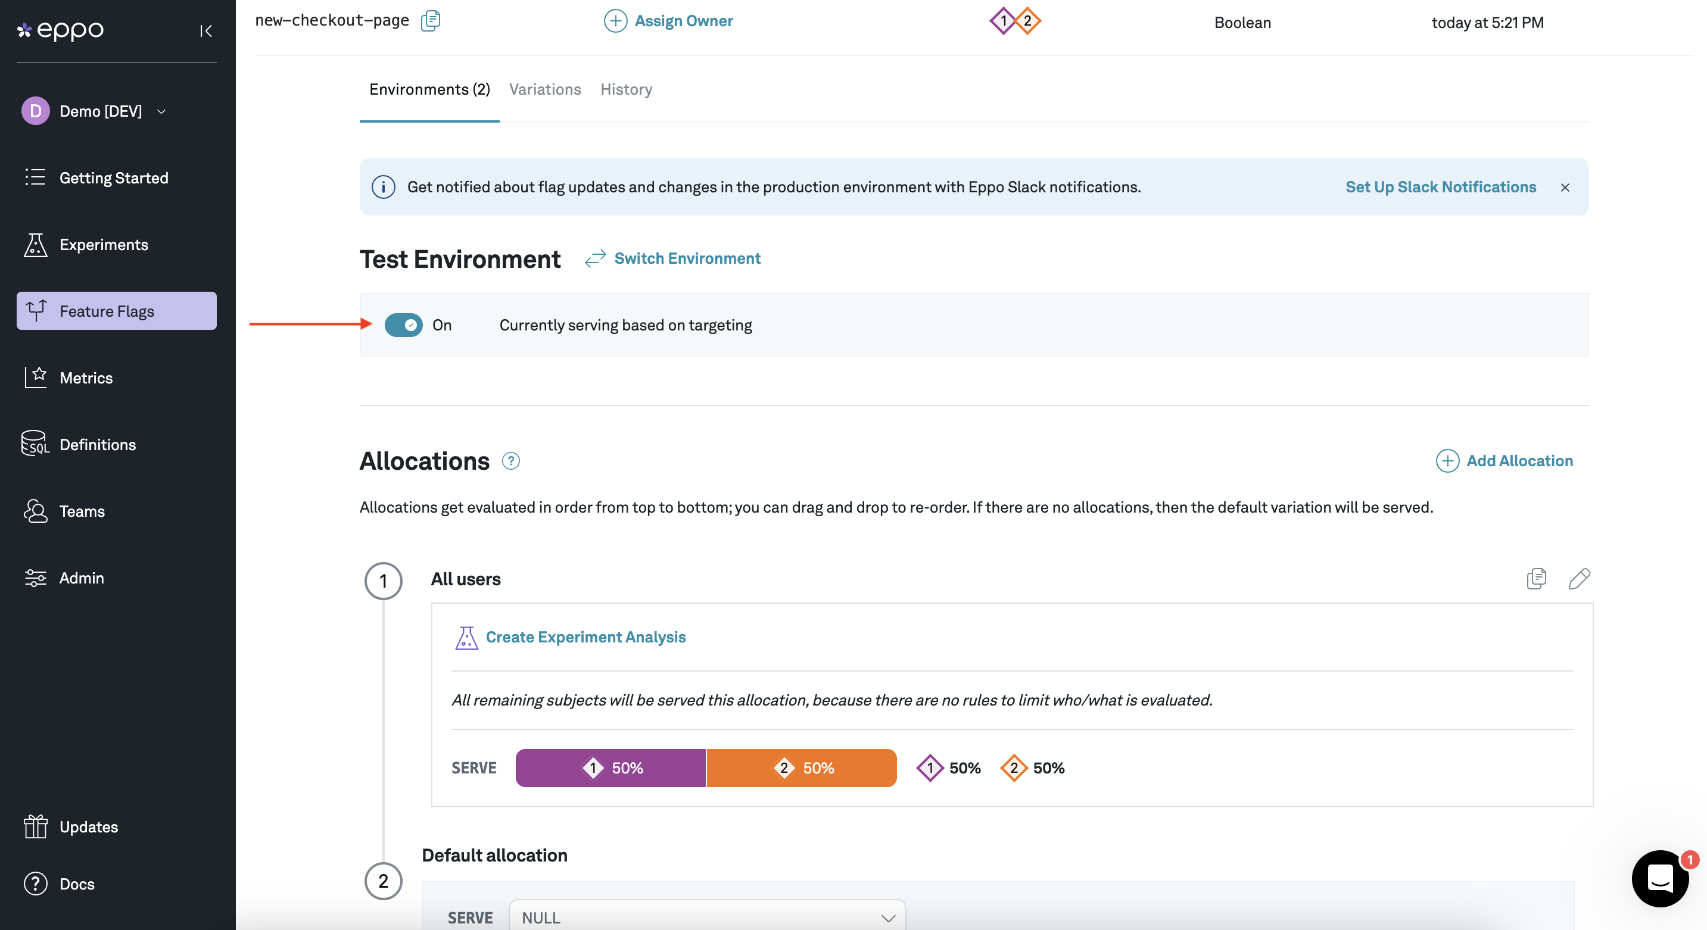Click the step 1 circle marker for All users
Screen dimensions: 1707x930
pos(383,581)
